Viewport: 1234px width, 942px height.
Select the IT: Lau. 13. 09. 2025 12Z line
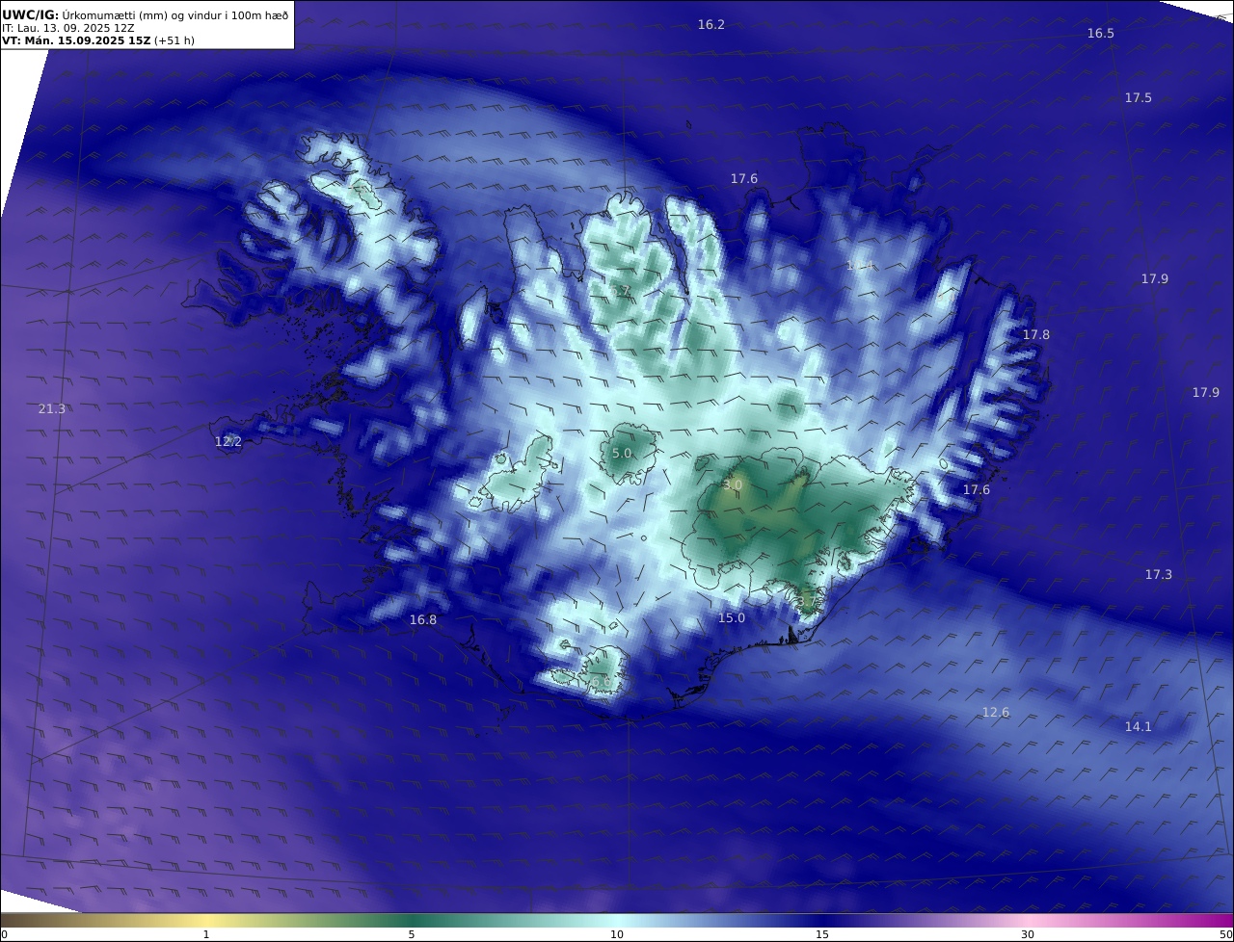click(x=68, y=28)
